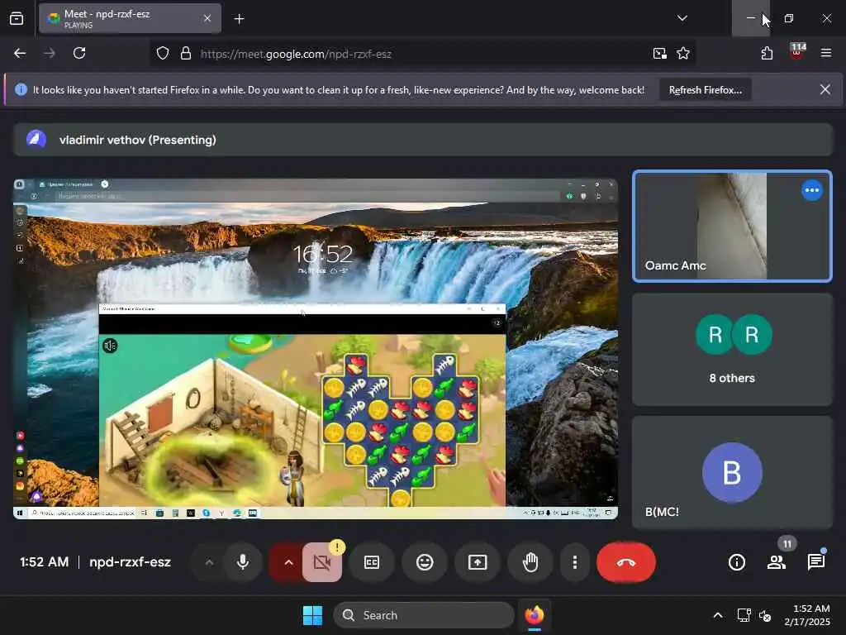This screenshot has width=846, height=635.
Task: Click the site lock icon
Action: pyautogui.click(x=186, y=53)
